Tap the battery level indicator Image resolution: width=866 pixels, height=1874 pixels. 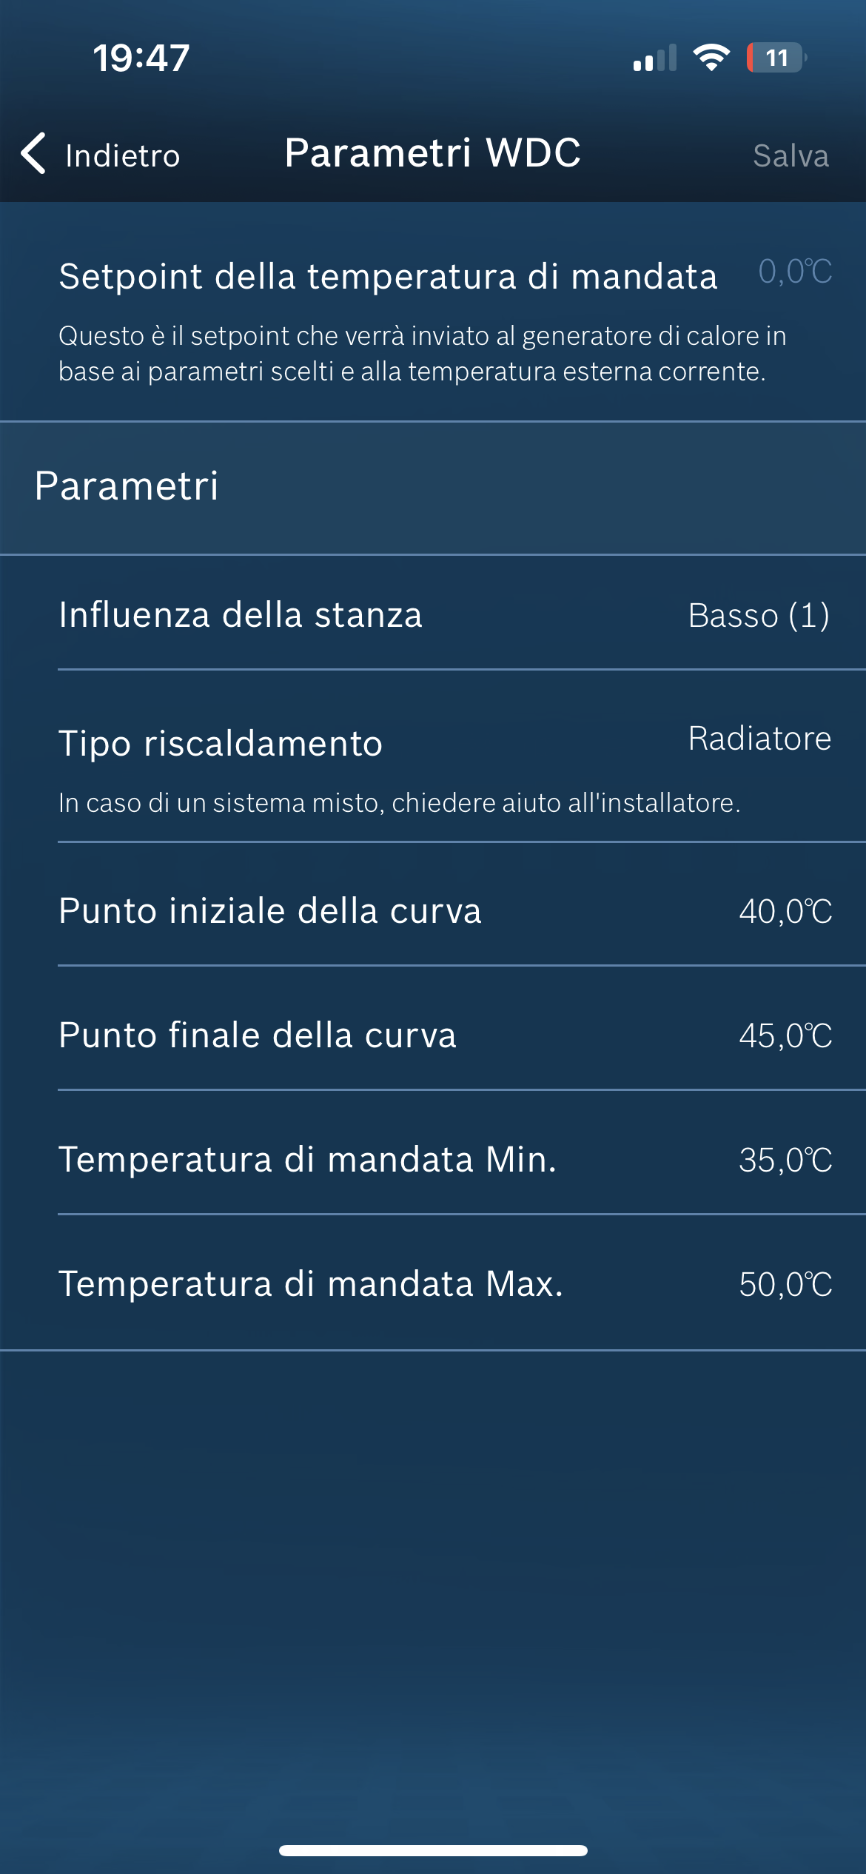776,58
